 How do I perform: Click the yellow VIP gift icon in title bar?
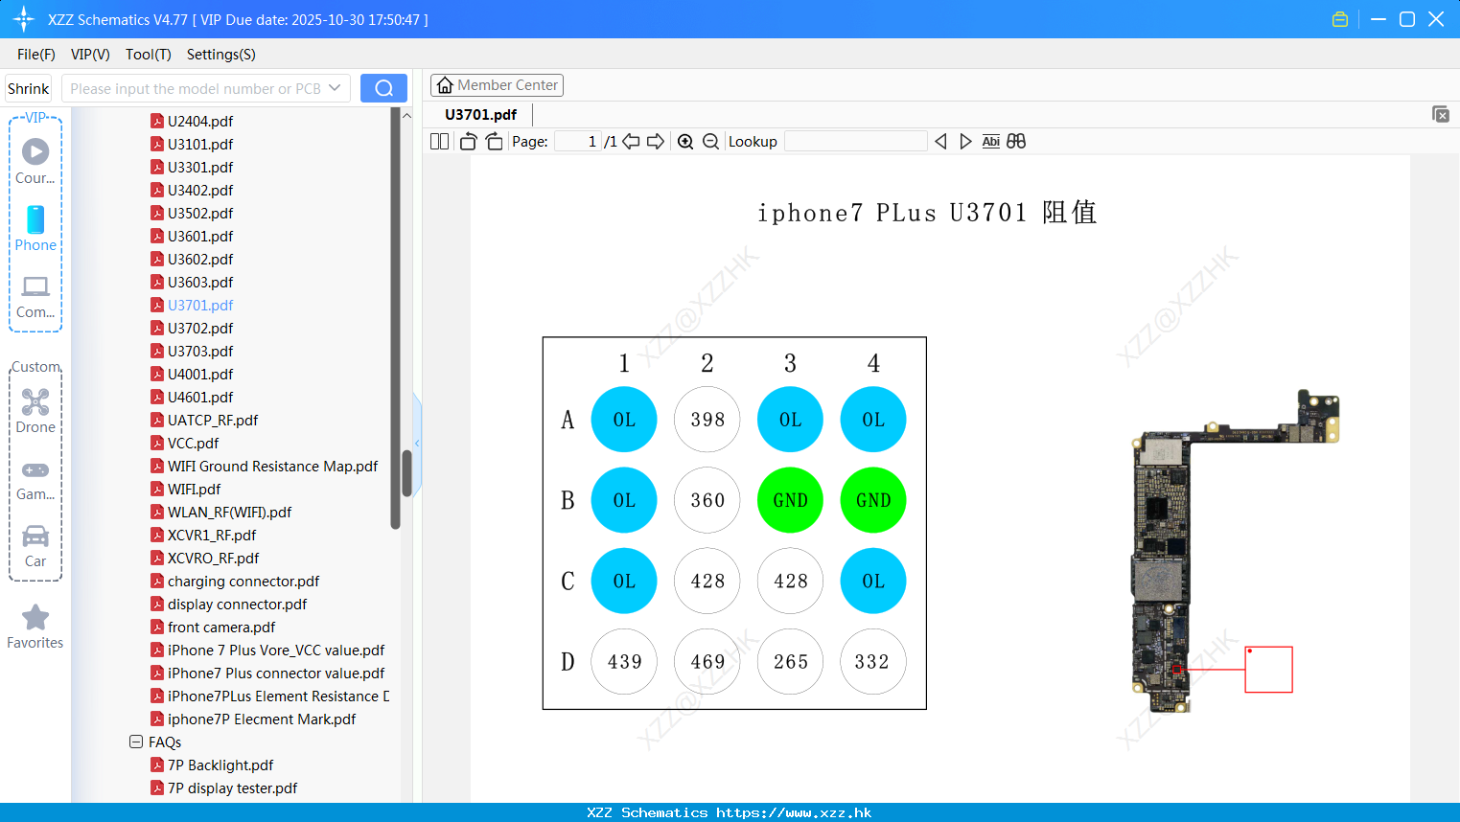point(1340,19)
